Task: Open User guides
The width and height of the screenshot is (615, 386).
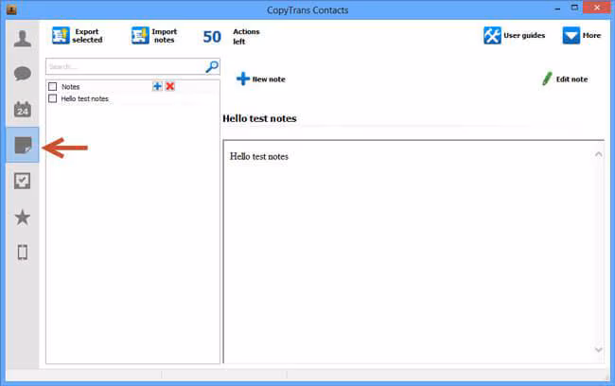Action: pos(514,35)
